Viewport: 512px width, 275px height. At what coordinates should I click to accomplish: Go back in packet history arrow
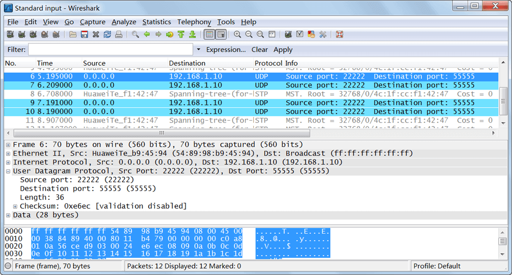147,34
